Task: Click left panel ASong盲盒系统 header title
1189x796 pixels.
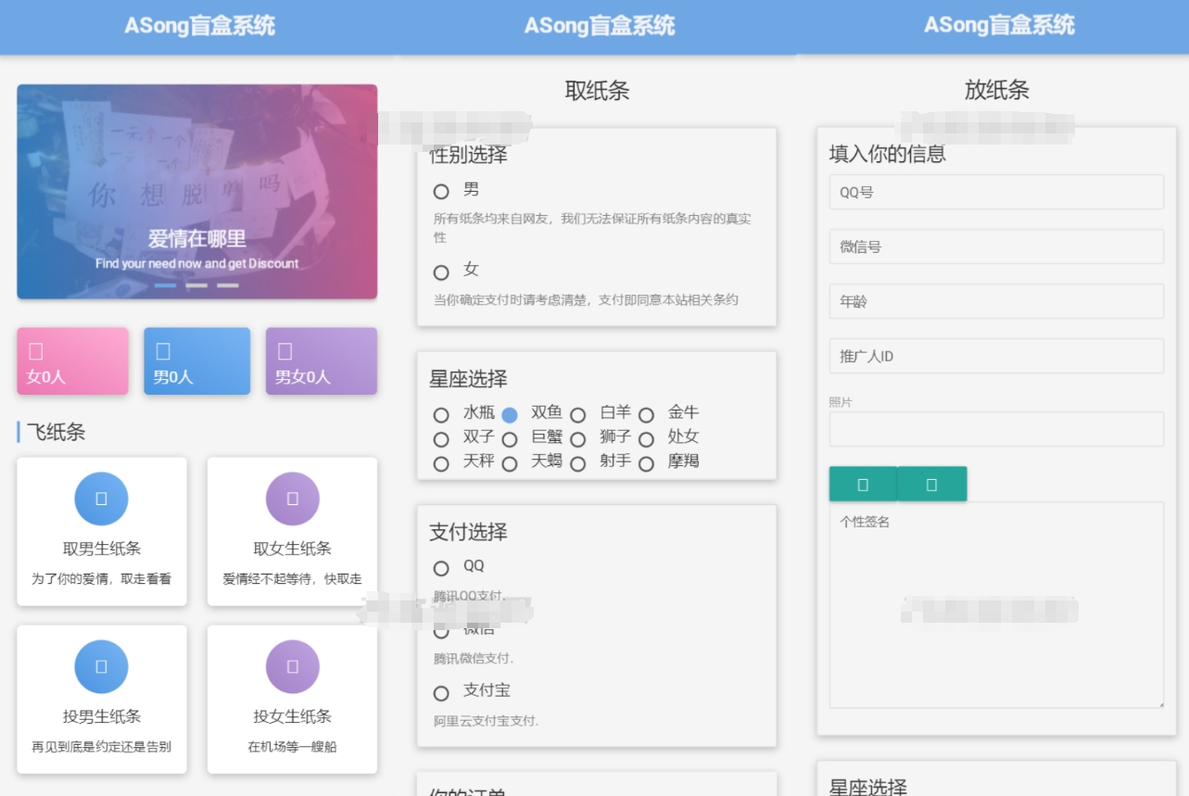Action: click(x=200, y=26)
